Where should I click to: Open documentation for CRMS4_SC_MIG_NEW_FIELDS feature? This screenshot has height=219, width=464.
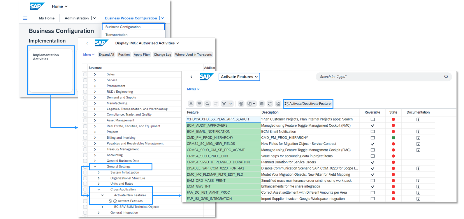tap(418, 144)
